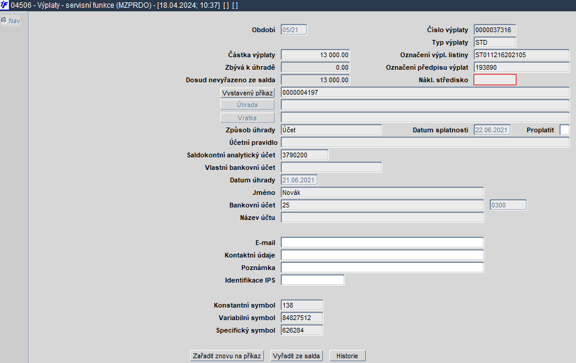Click the Kontaktní údaje input field
Viewport: 576px width, 363px height.
click(x=382, y=255)
